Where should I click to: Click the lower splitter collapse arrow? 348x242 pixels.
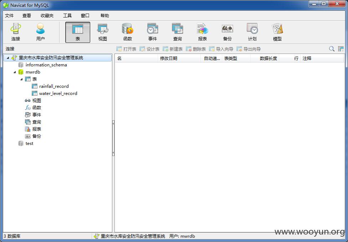click(x=113, y=153)
